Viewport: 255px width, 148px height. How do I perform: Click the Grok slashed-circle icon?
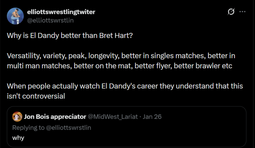click(x=231, y=12)
